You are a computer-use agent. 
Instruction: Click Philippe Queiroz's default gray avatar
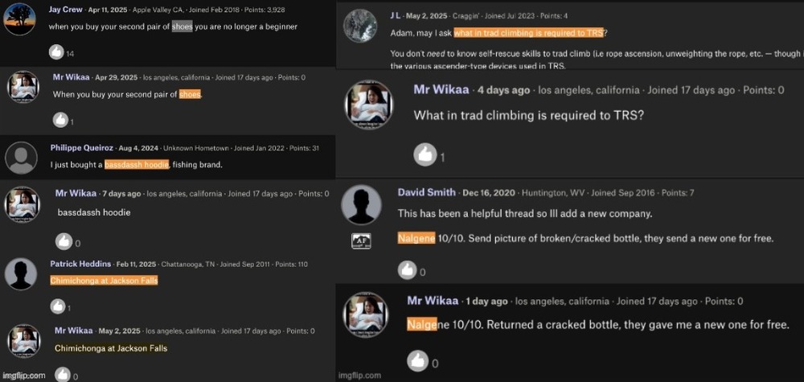[21, 158]
